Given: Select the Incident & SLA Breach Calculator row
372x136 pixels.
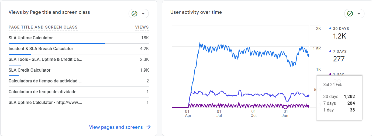Looking at the screenshot, I should [x=41, y=49].
